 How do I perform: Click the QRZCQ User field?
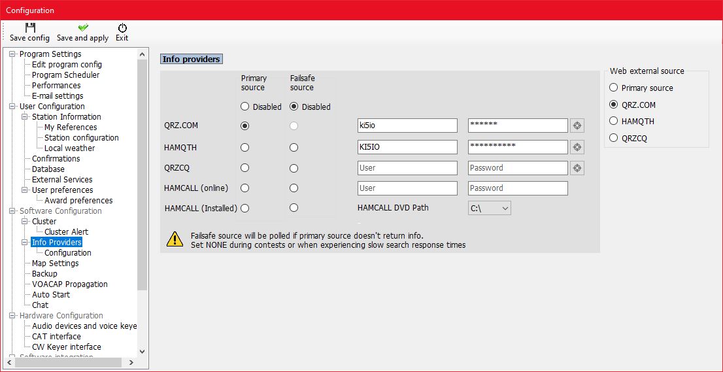[407, 168]
